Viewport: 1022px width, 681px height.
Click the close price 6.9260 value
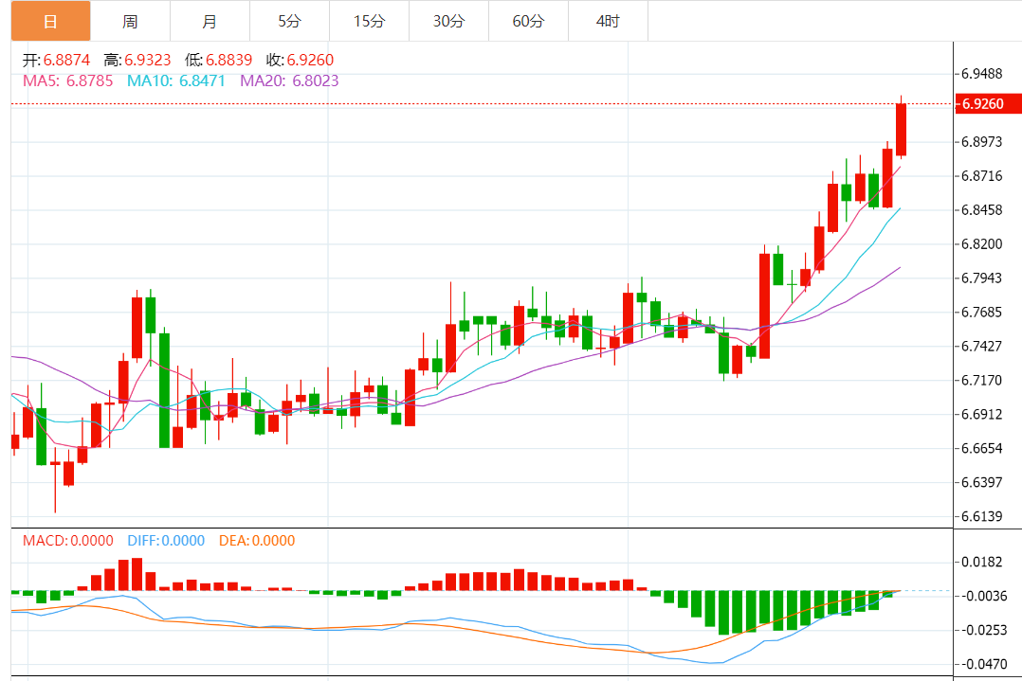coord(310,60)
